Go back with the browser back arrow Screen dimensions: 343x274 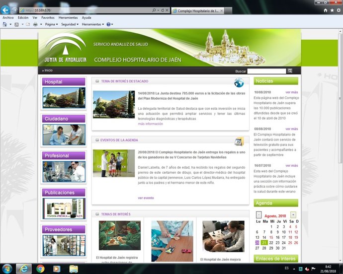[5, 10]
